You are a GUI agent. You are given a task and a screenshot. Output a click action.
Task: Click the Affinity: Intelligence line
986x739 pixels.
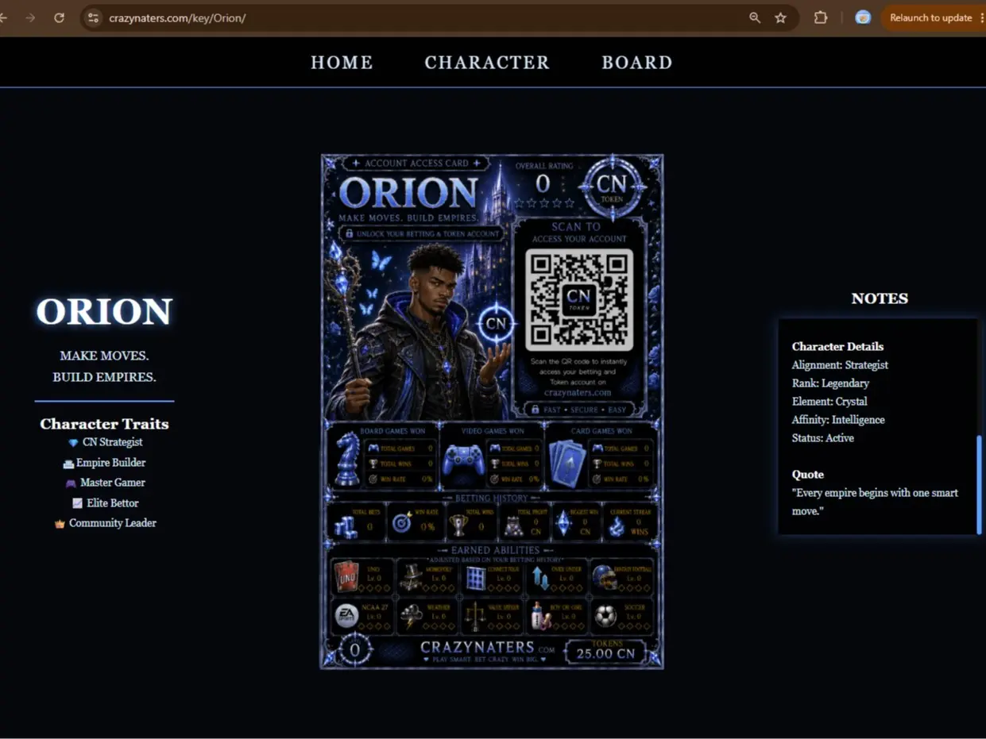tap(838, 420)
